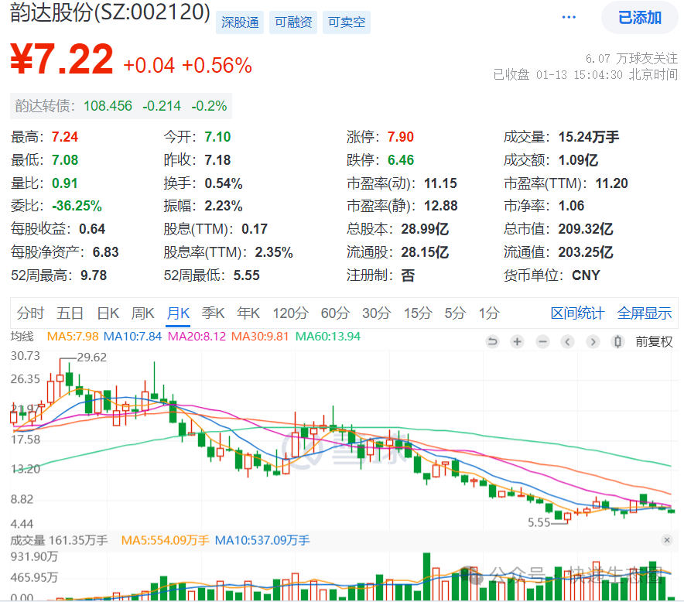Switch to the 1分 chart tab
This screenshot has height=602, width=684.
point(489,313)
